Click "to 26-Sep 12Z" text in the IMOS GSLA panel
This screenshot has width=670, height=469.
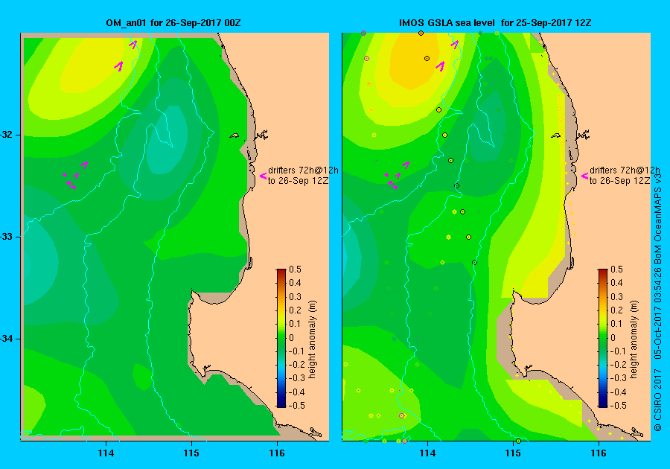coord(620,181)
